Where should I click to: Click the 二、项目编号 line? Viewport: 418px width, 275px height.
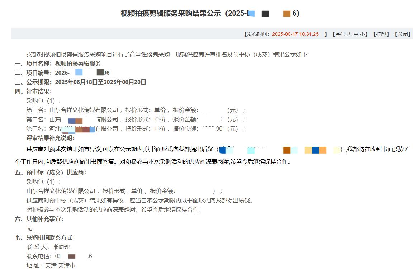pos(62,73)
